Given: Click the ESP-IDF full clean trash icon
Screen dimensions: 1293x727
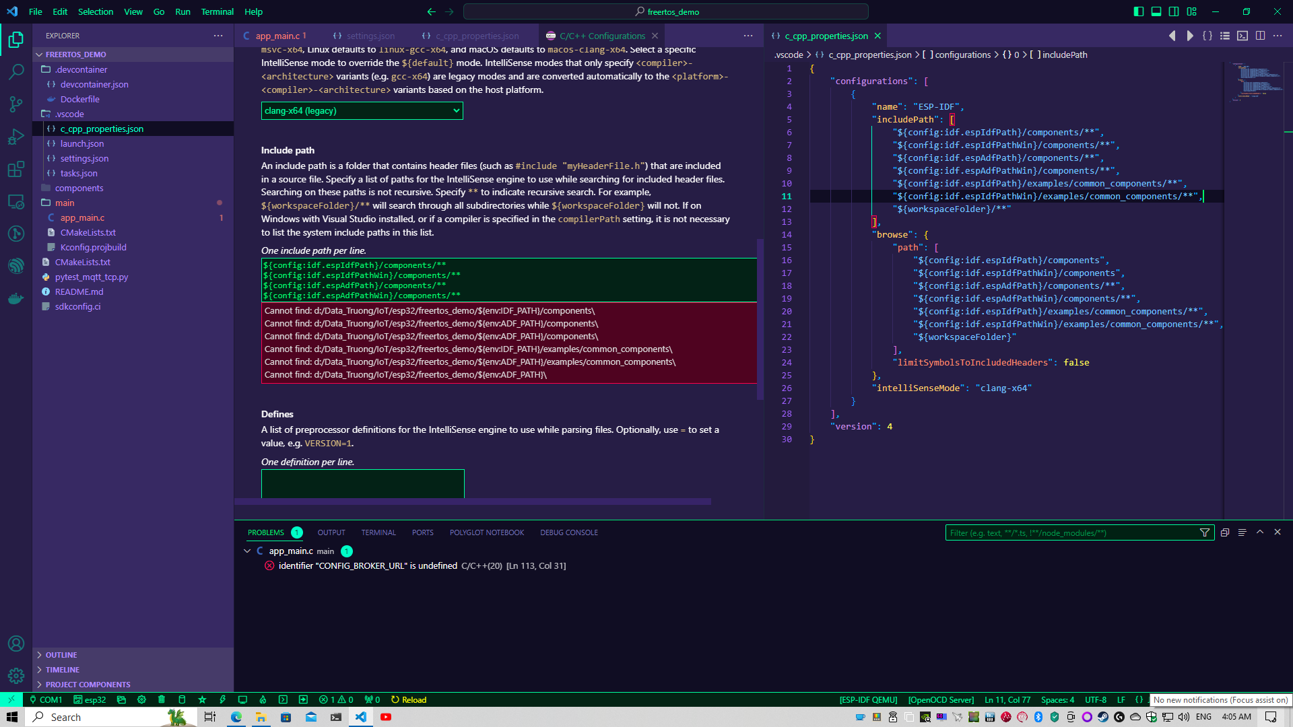Looking at the screenshot, I should [162, 699].
